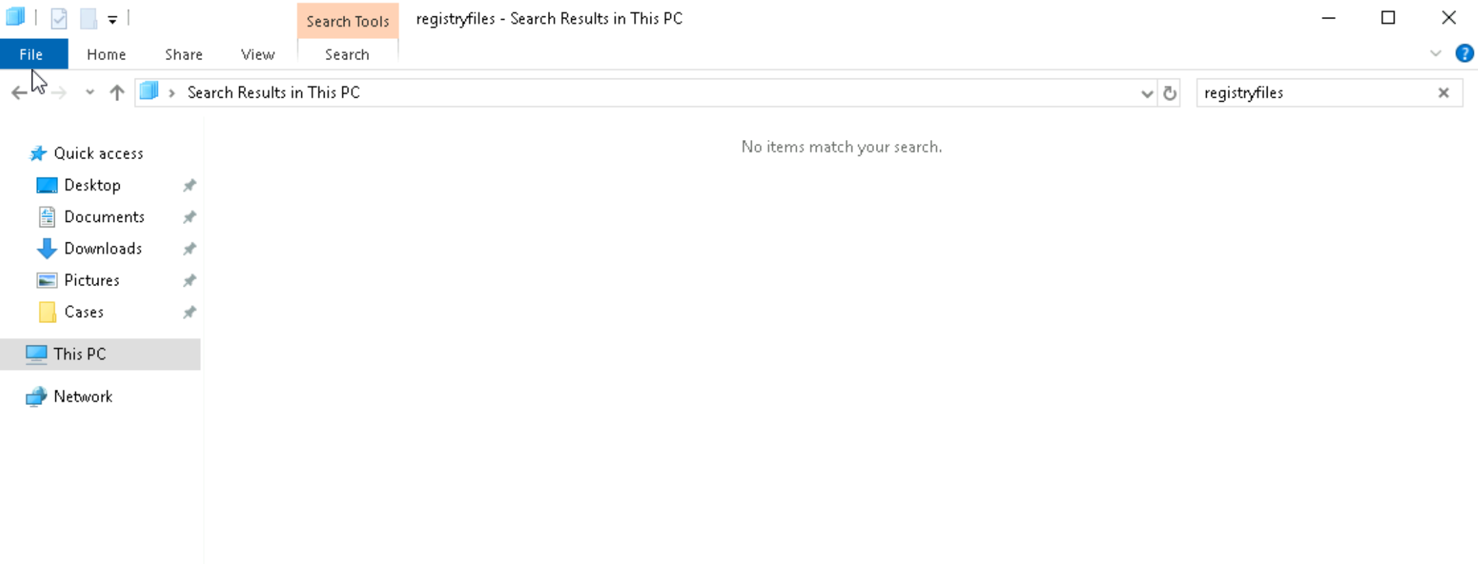Select the Search ribbon tab
Viewport: 1478px width, 564px height.
(x=347, y=55)
